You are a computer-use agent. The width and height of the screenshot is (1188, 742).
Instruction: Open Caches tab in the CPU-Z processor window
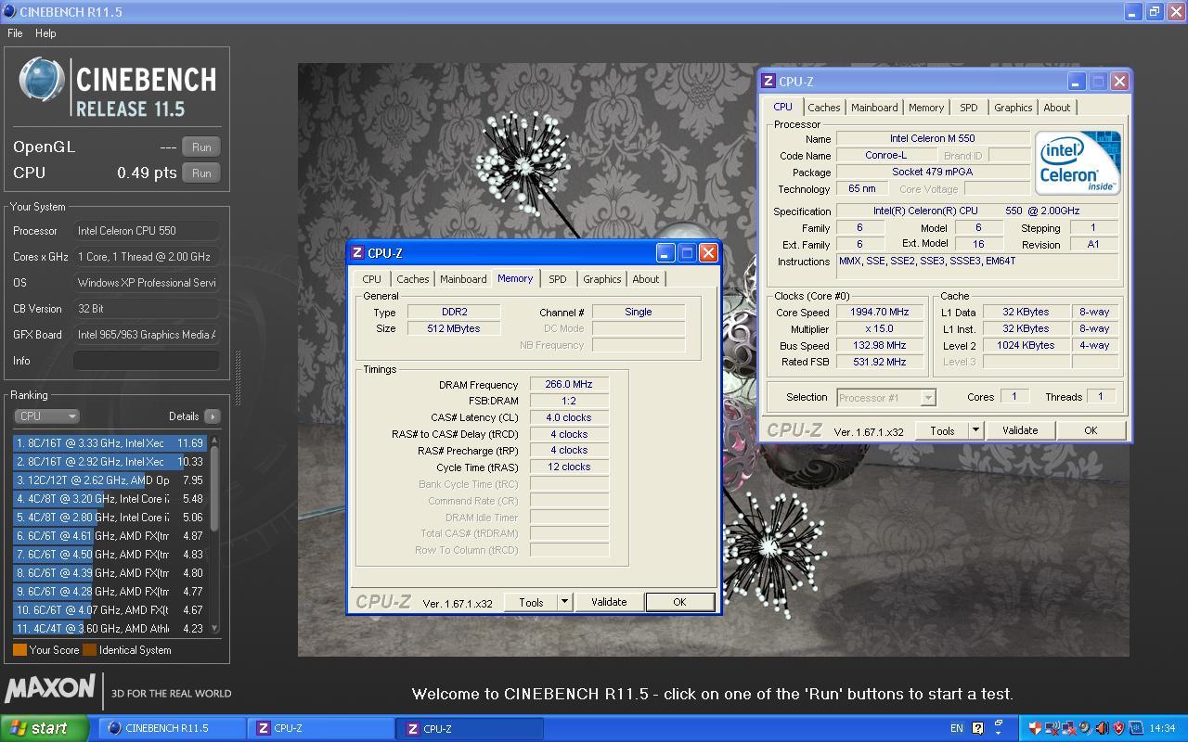pyautogui.click(x=823, y=108)
